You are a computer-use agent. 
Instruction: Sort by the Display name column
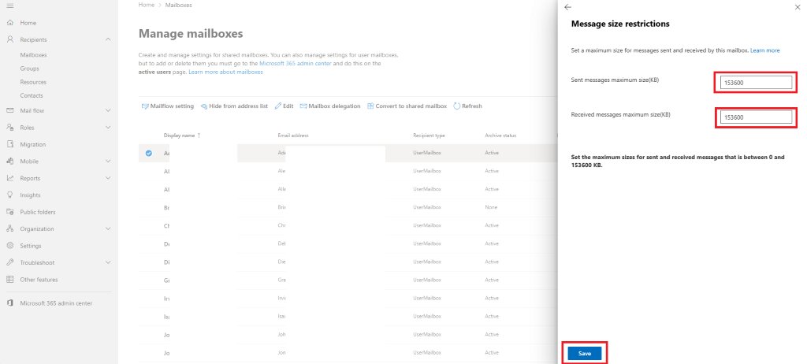pos(182,136)
